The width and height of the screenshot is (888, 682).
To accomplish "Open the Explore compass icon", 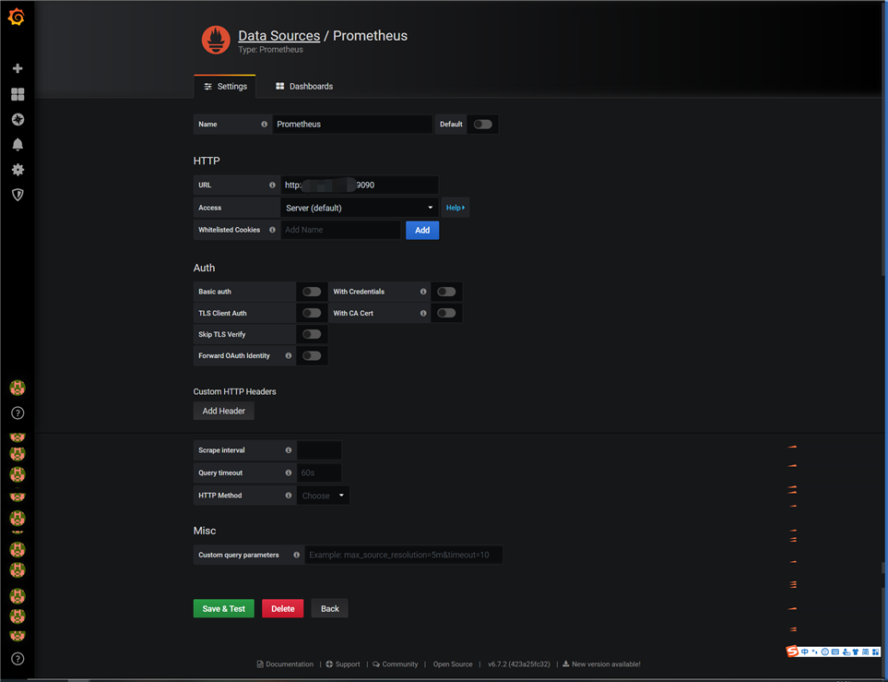I will tap(18, 119).
